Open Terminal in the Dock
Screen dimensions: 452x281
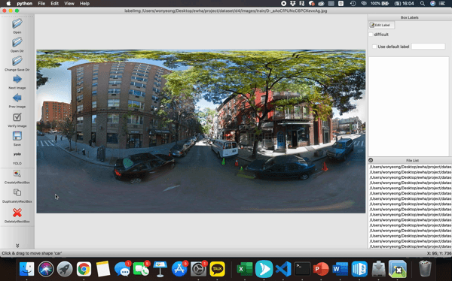pyautogui.click(x=302, y=269)
